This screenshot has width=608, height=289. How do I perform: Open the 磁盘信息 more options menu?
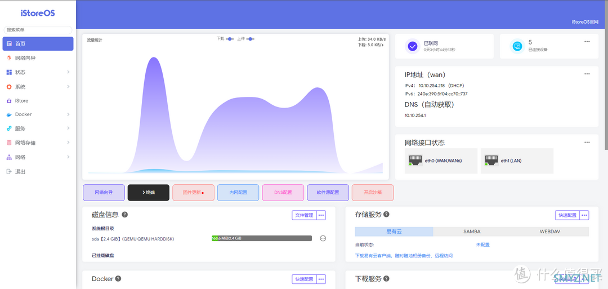point(321,215)
